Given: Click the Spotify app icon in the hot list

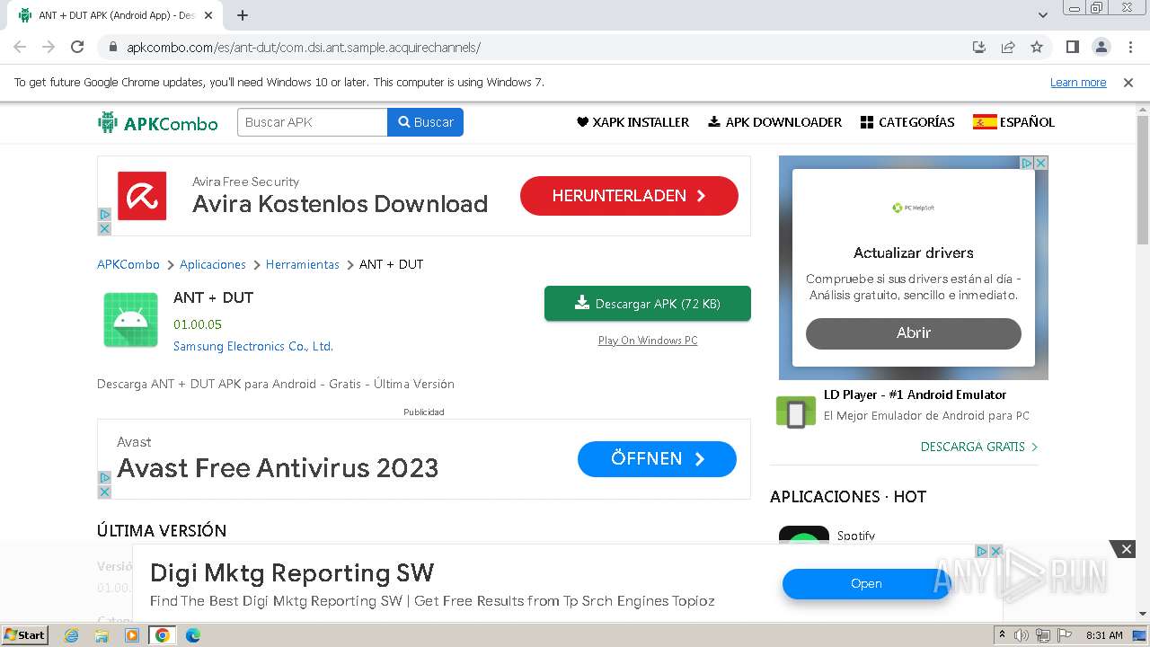Looking at the screenshot, I should coord(804,536).
